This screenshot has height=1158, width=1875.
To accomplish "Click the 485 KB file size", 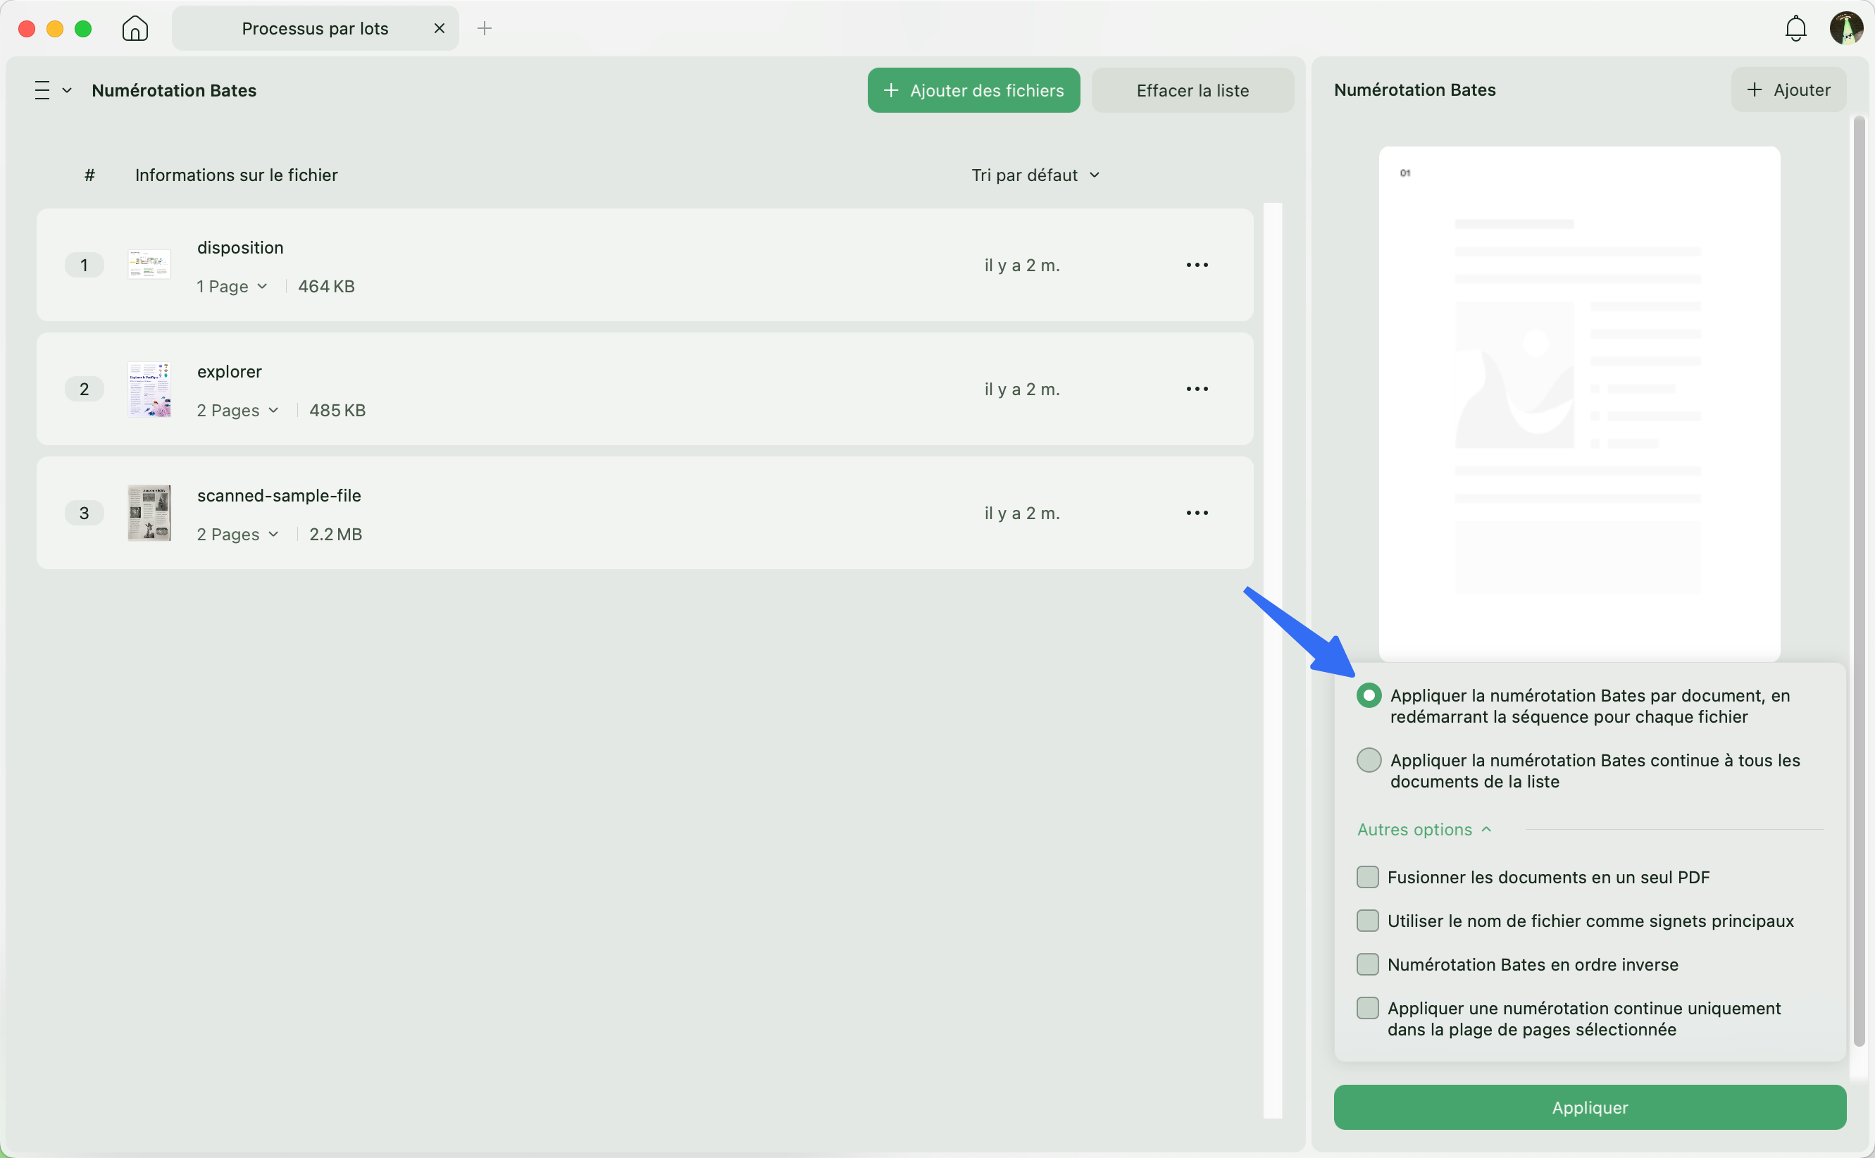I will click(337, 411).
